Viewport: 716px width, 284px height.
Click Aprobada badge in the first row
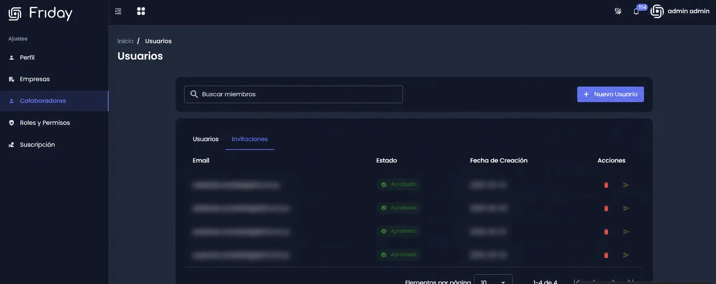tap(398, 184)
